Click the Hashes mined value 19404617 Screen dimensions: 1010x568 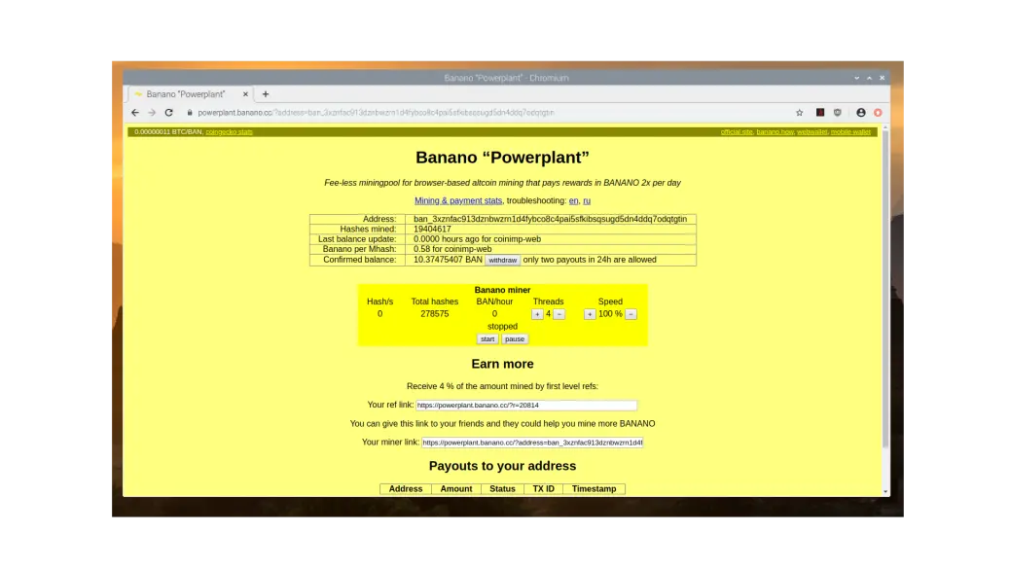click(432, 230)
